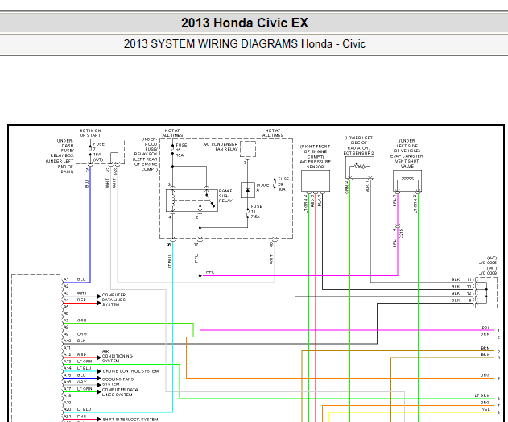Image resolution: width=508 pixels, height=422 pixels.
Task: Click the PGM-FI sub-relay switch symbol
Action: pos(209,200)
